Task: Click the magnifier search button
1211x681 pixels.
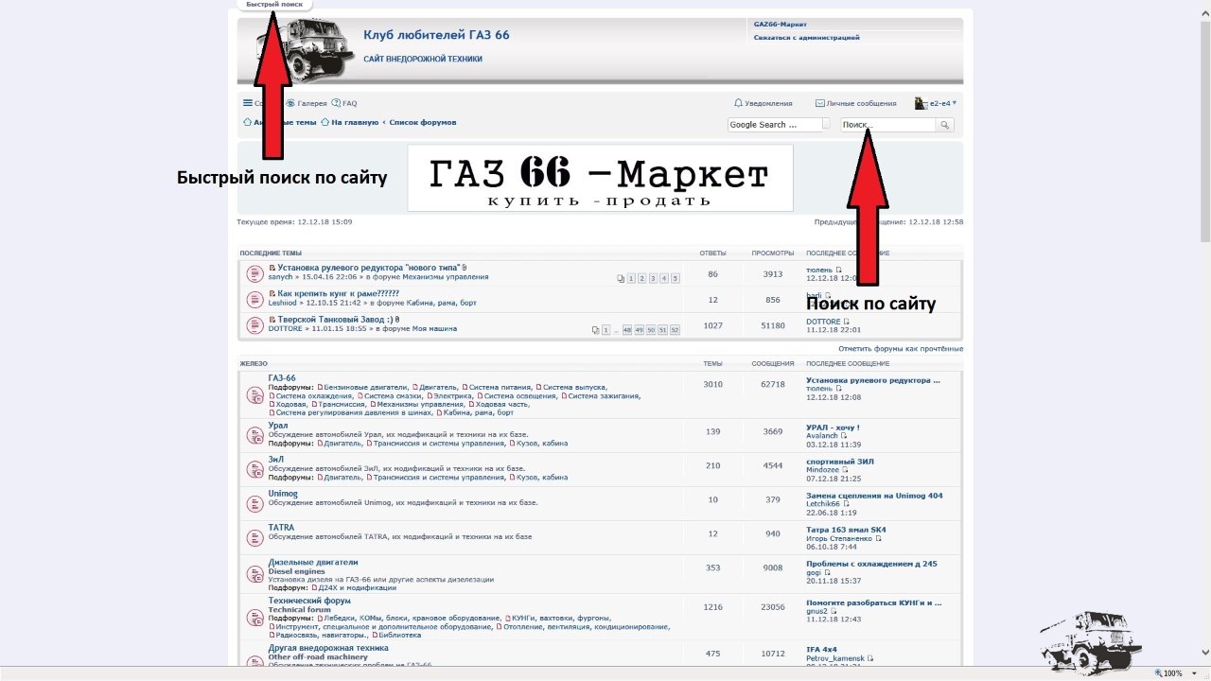Action: 944,125
